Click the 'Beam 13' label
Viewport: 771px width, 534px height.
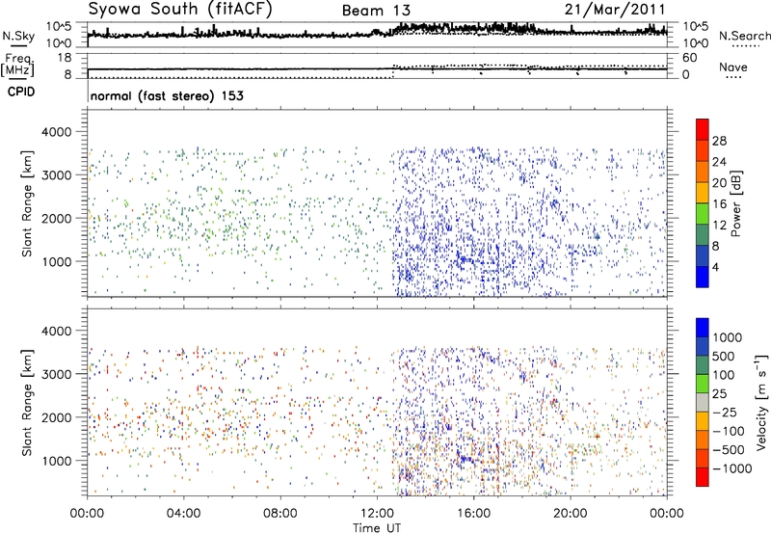tap(376, 11)
